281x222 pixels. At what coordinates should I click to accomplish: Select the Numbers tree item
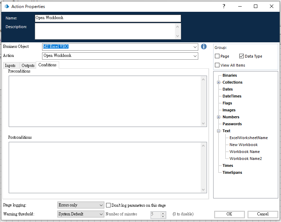231,117
